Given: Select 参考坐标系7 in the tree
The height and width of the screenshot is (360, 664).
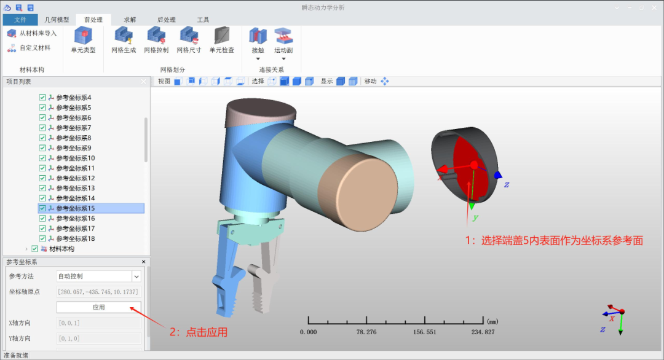Looking at the screenshot, I should 74,128.
